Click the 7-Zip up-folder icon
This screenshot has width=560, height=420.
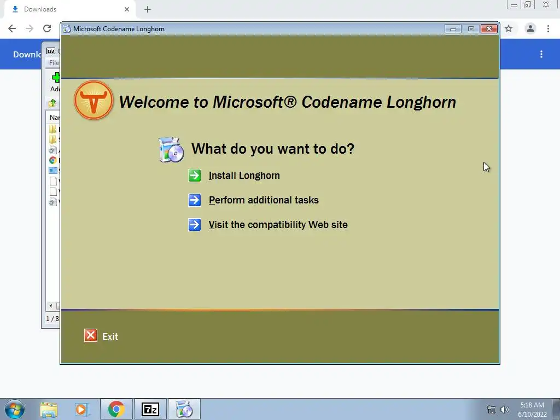click(52, 103)
